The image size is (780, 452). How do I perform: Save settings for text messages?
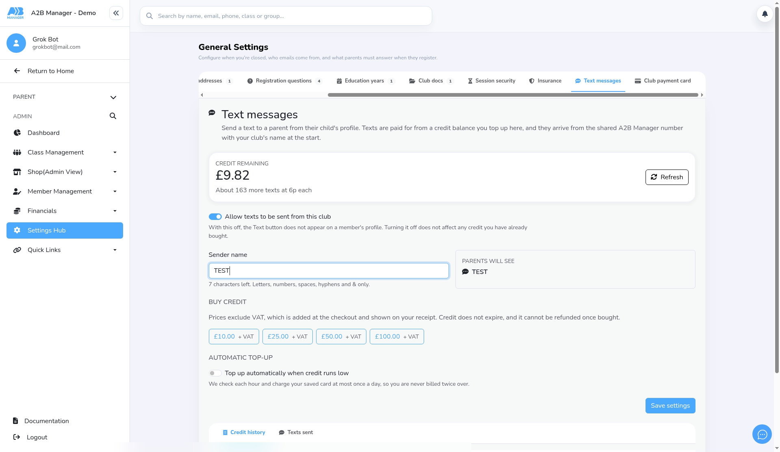point(670,406)
